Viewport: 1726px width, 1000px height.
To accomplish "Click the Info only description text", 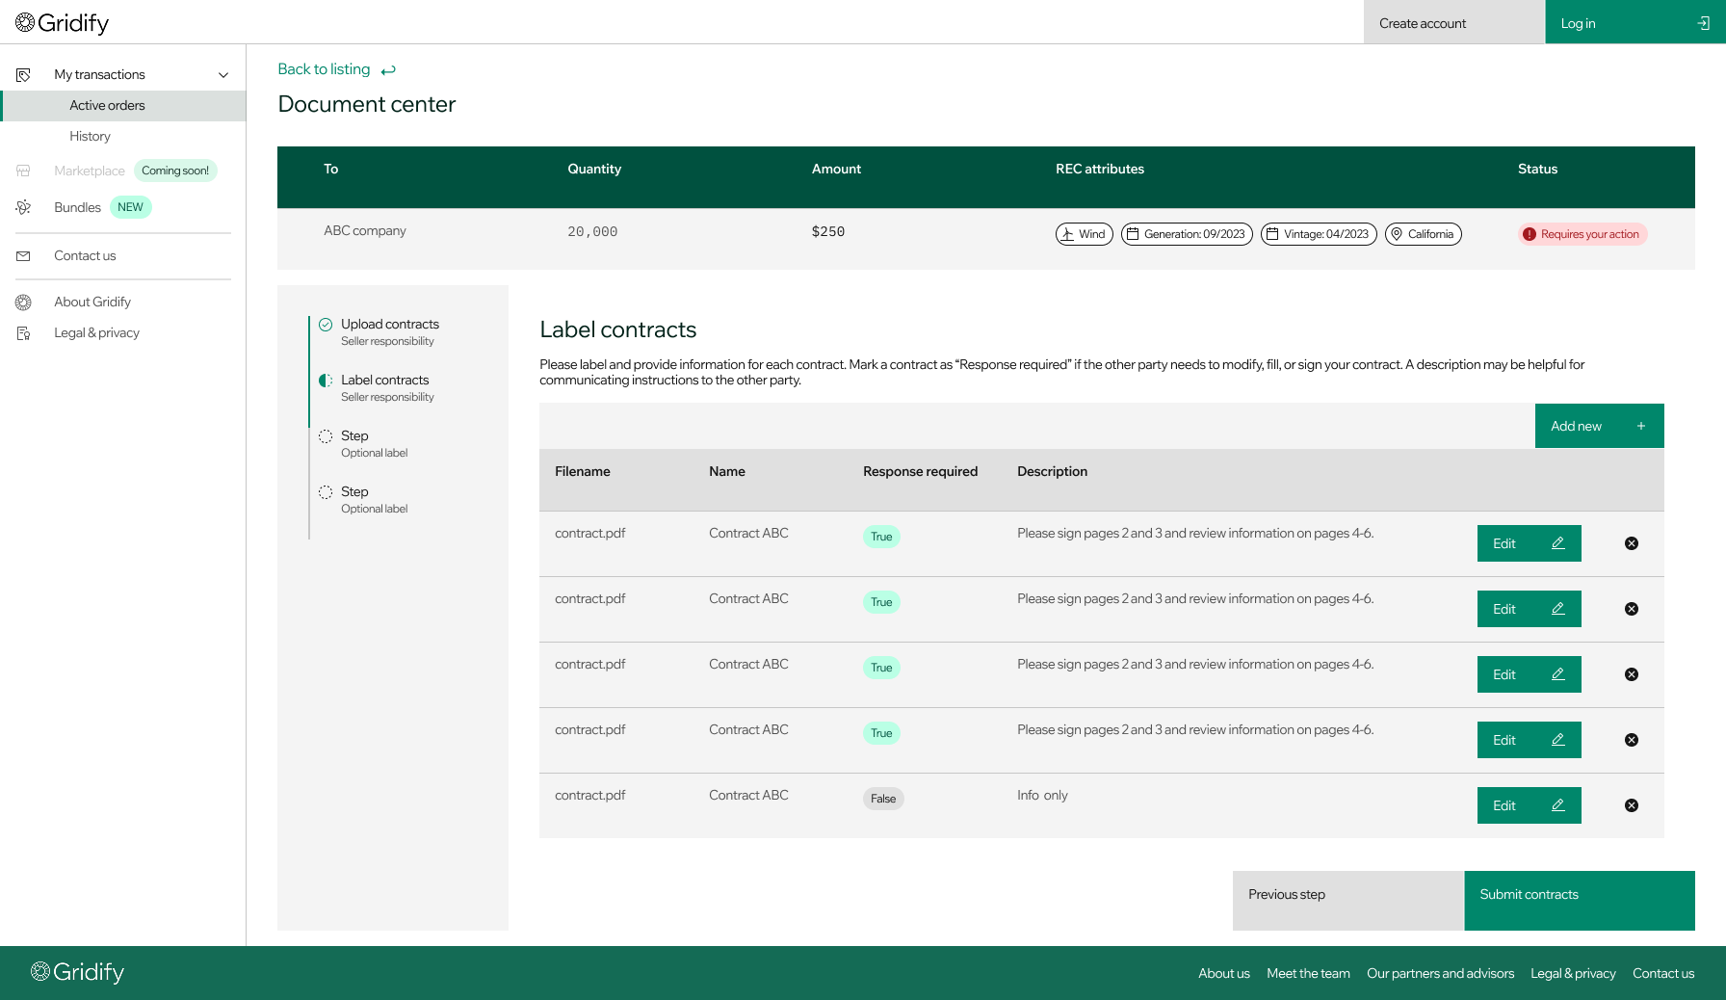I will [1042, 795].
